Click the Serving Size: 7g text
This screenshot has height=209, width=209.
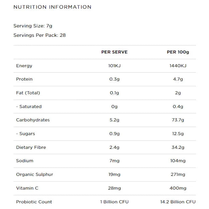click(x=33, y=26)
